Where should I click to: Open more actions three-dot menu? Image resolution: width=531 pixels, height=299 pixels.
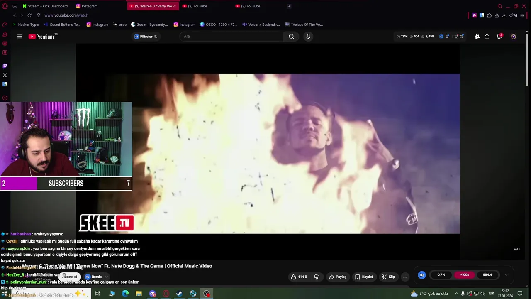(405, 277)
